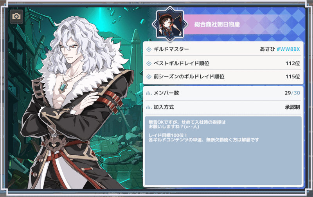Click the 前シーズン row diamond icon

pos(149,76)
